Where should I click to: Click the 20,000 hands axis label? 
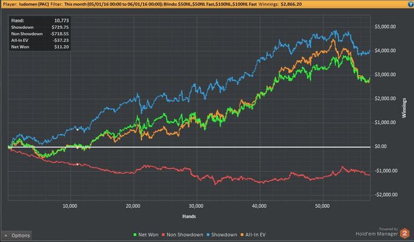pyautogui.click(x=133, y=206)
